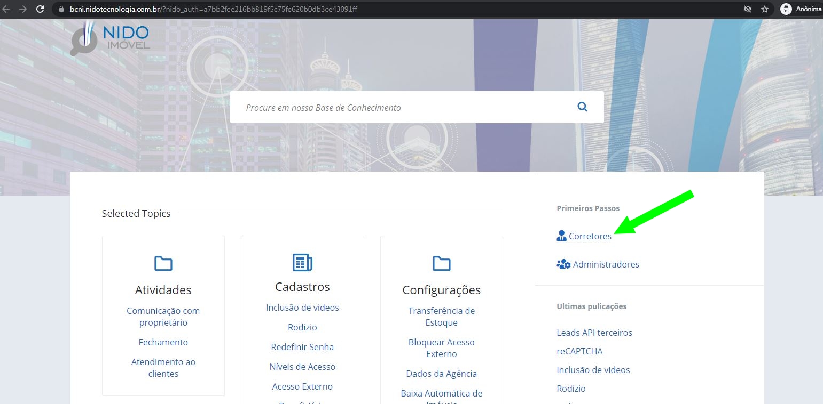Click the Cadastros newspaper icon
The height and width of the screenshot is (404, 823).
click(x=302, y=262)
